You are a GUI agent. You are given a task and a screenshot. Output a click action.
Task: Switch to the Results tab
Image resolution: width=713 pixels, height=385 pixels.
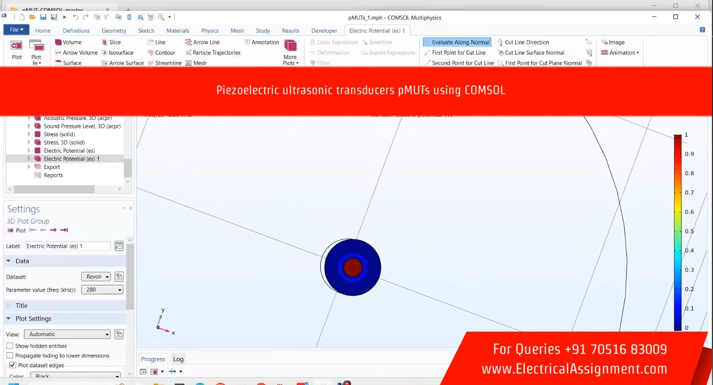pyautogui.click(x=290, y=31)
